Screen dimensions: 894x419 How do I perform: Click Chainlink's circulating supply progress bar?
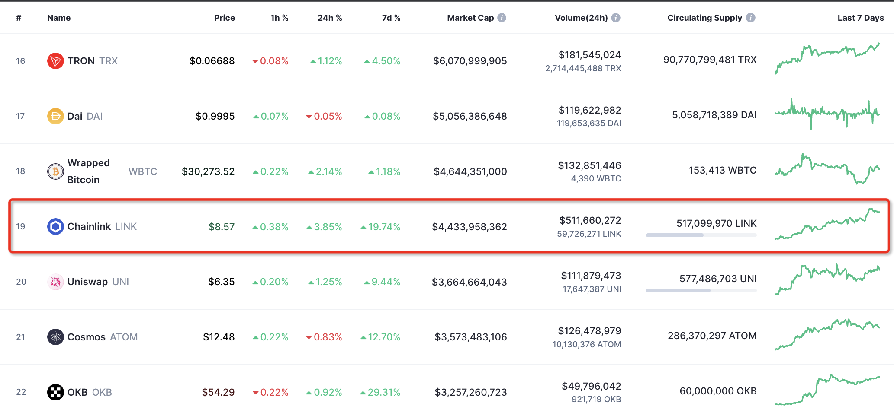pyautogui.click(x=701, y=235)
